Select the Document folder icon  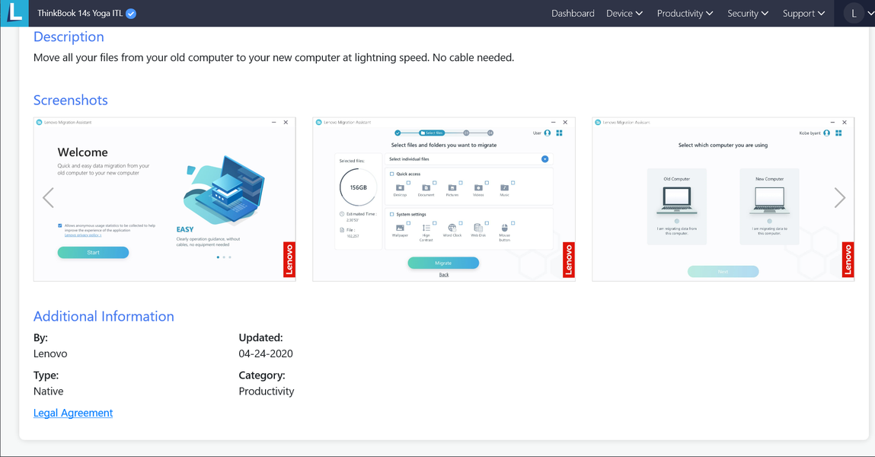click(x=426, y=188)
